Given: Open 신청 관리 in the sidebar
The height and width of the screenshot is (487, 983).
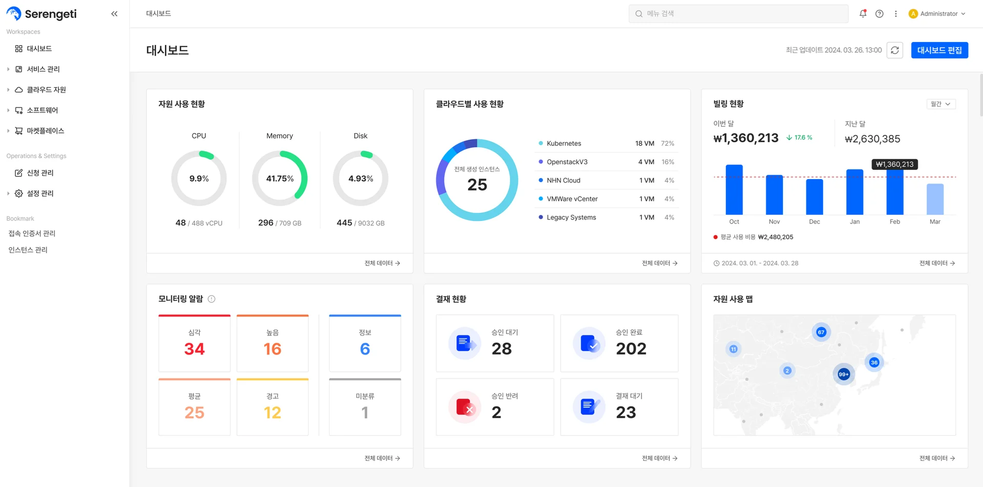Looking at the screenshot, I should [x=40, y=173].
